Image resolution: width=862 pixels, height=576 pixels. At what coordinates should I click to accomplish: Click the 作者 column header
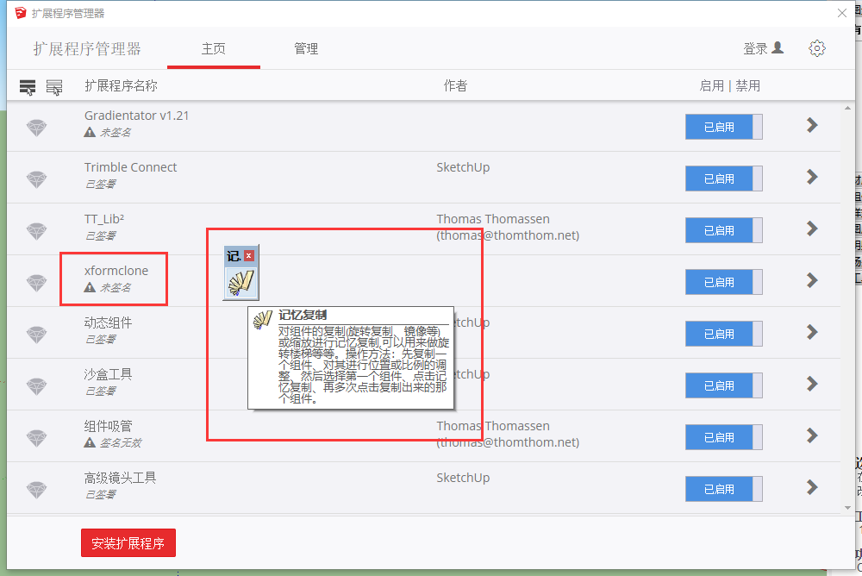(x=455, y=86)
